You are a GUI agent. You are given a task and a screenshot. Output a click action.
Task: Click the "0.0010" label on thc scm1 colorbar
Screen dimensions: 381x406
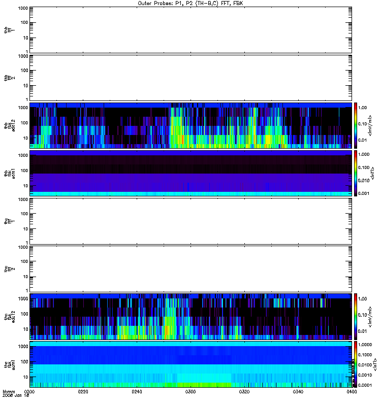coord(365,375)
